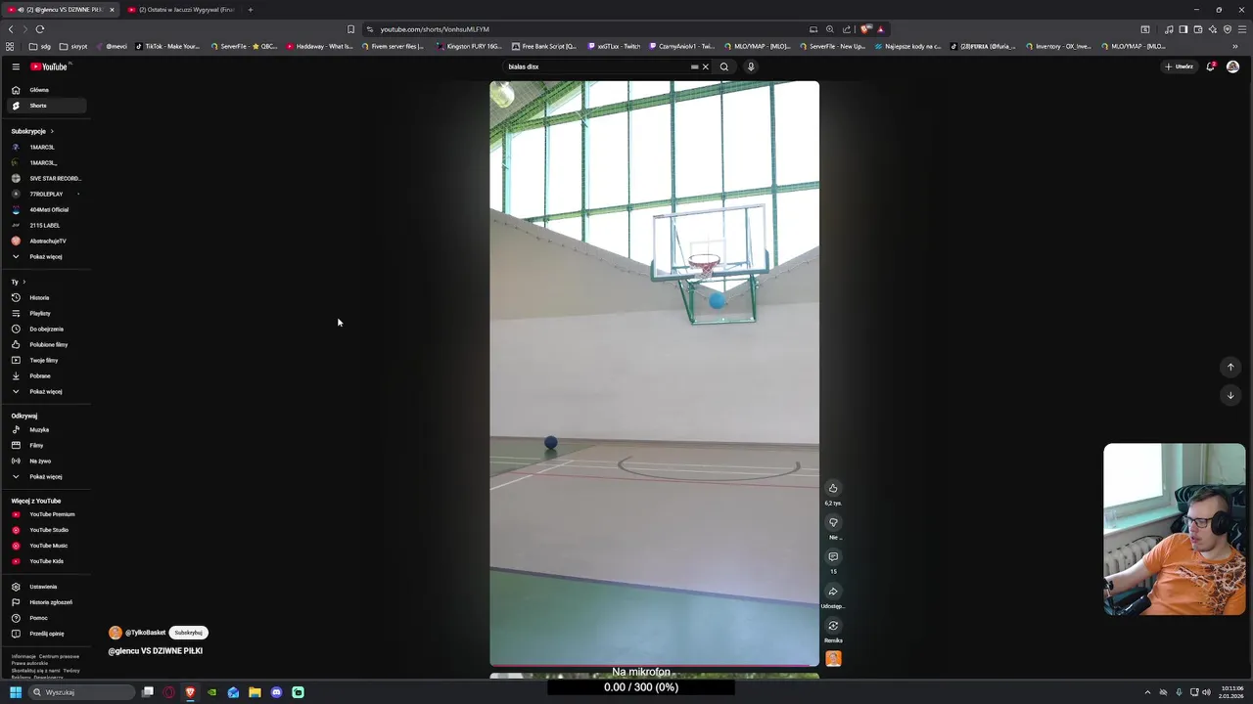Image resolution: width=1253 pixels, height=704 pixels.
Task: Click the Shorts video to pause
Action: click(654, 374)
